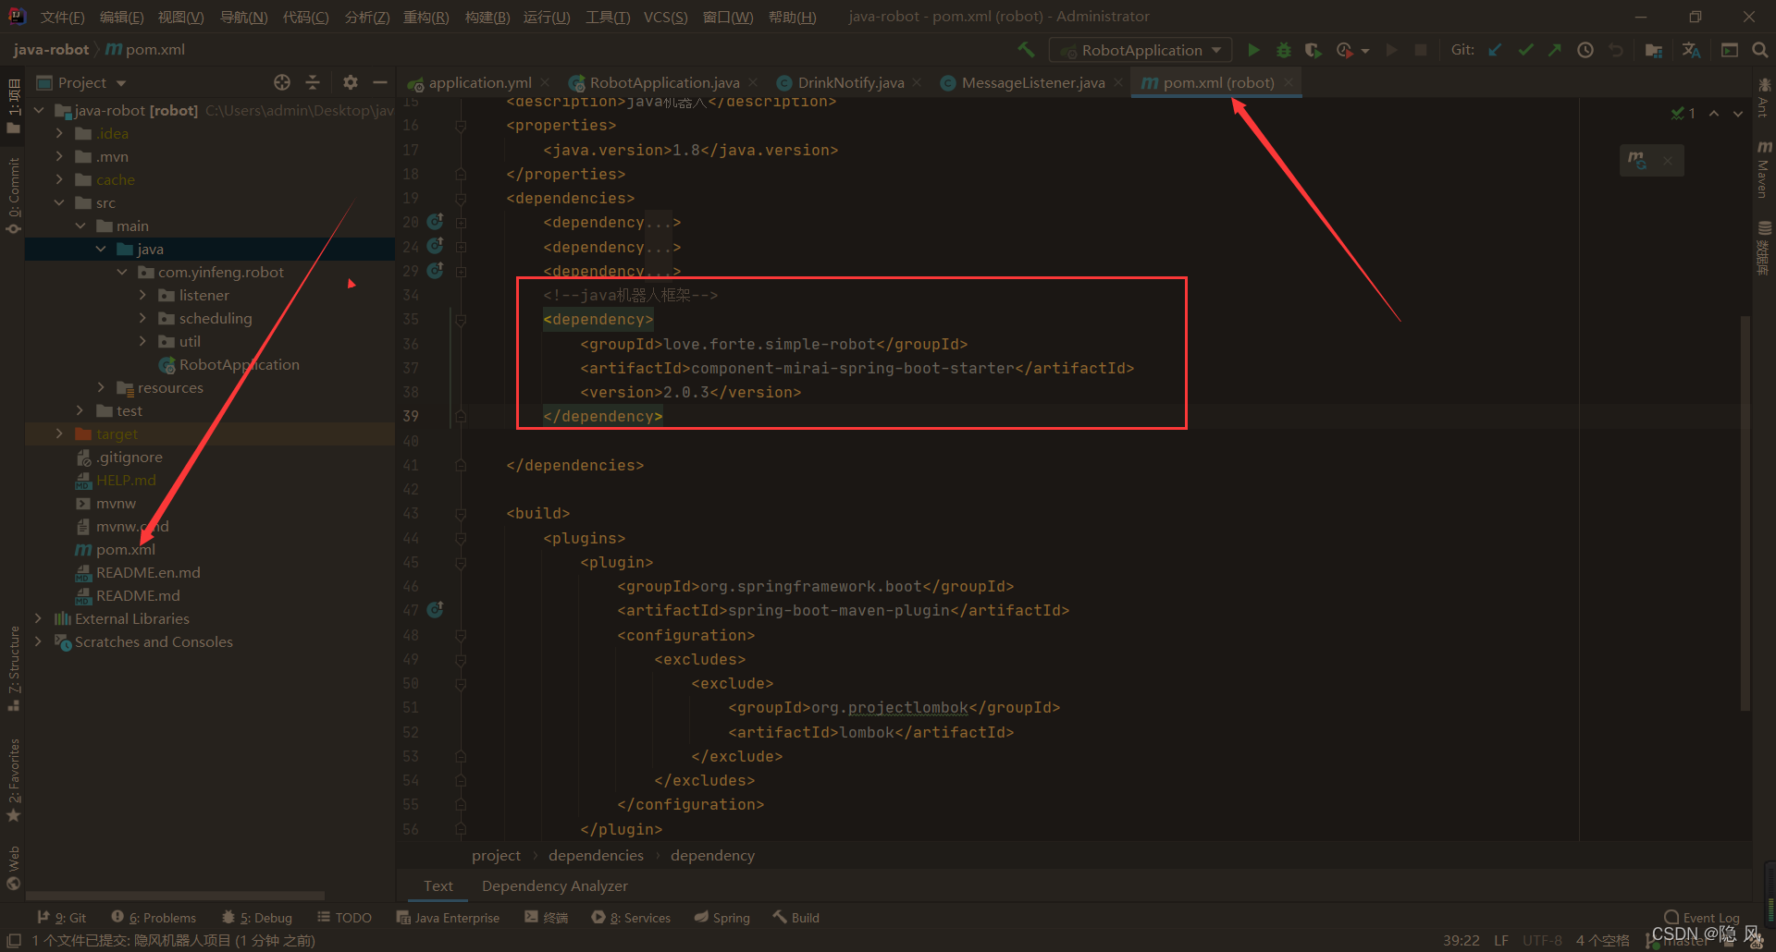Open the Spring tool window
The height and width of the screenshot is (952, 1776).
coord(722,918)
